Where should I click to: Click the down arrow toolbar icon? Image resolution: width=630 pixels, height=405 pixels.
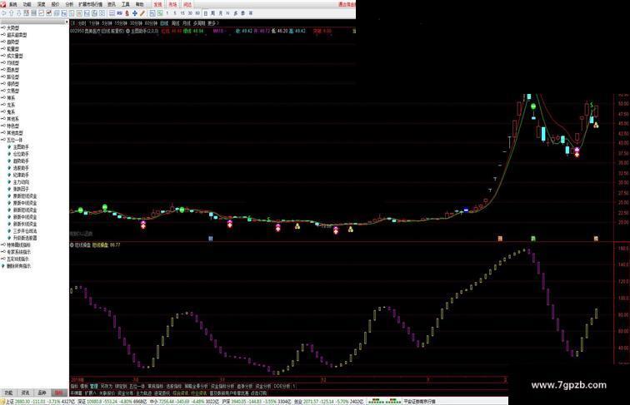[x=18, y=13]
